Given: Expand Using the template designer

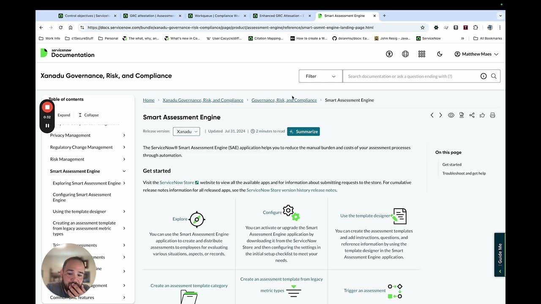Looking at the screenshot, I should (124, 212).
